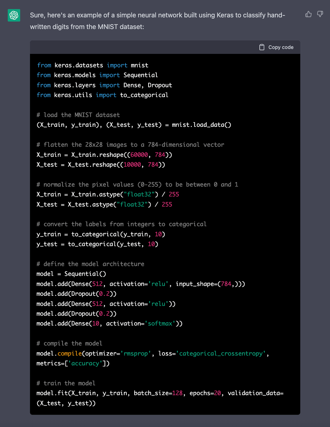Click the mnist import line
Image resolution: width=330 pixels, height=427 pixels.
pos(92,65)
